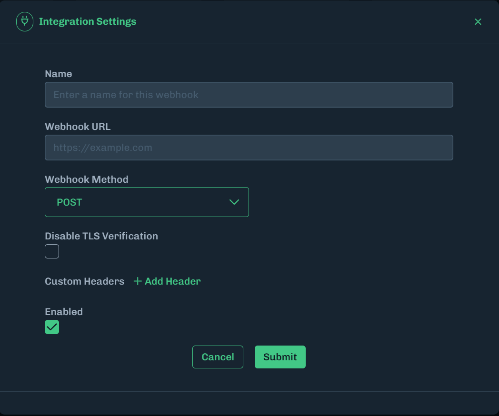The image size is (499, 416).
Task: Click the Custom Headers label
Action: click(84, 281)
